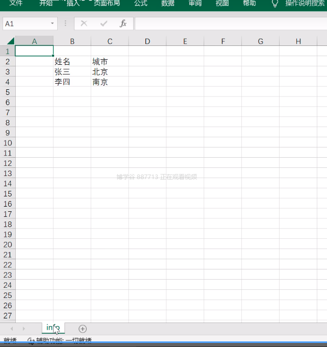Screen dimensions: 327x347
Task: Click cell containing 南京
Action: coord(110,82)
